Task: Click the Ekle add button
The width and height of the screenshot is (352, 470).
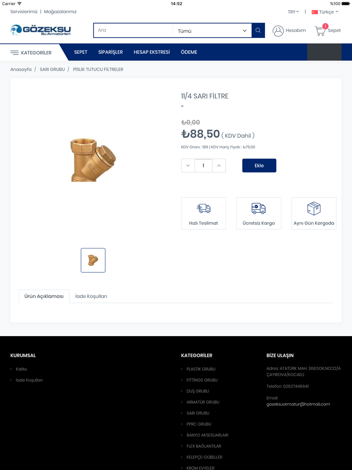Action: (x=259, y=166)
